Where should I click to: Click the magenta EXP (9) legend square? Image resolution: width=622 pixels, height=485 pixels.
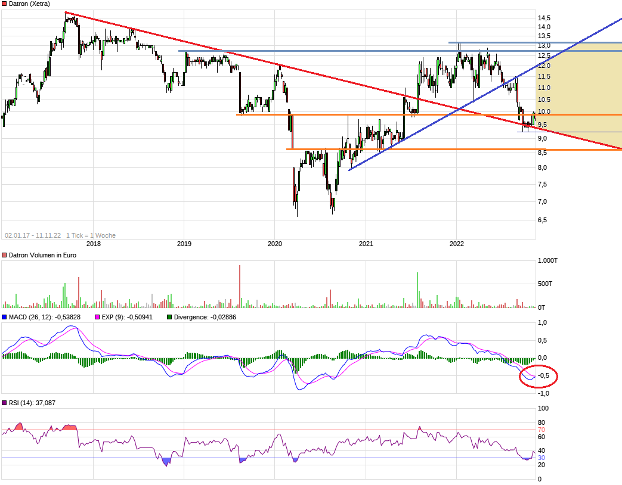pyautogui.click(x=98, y=317)
